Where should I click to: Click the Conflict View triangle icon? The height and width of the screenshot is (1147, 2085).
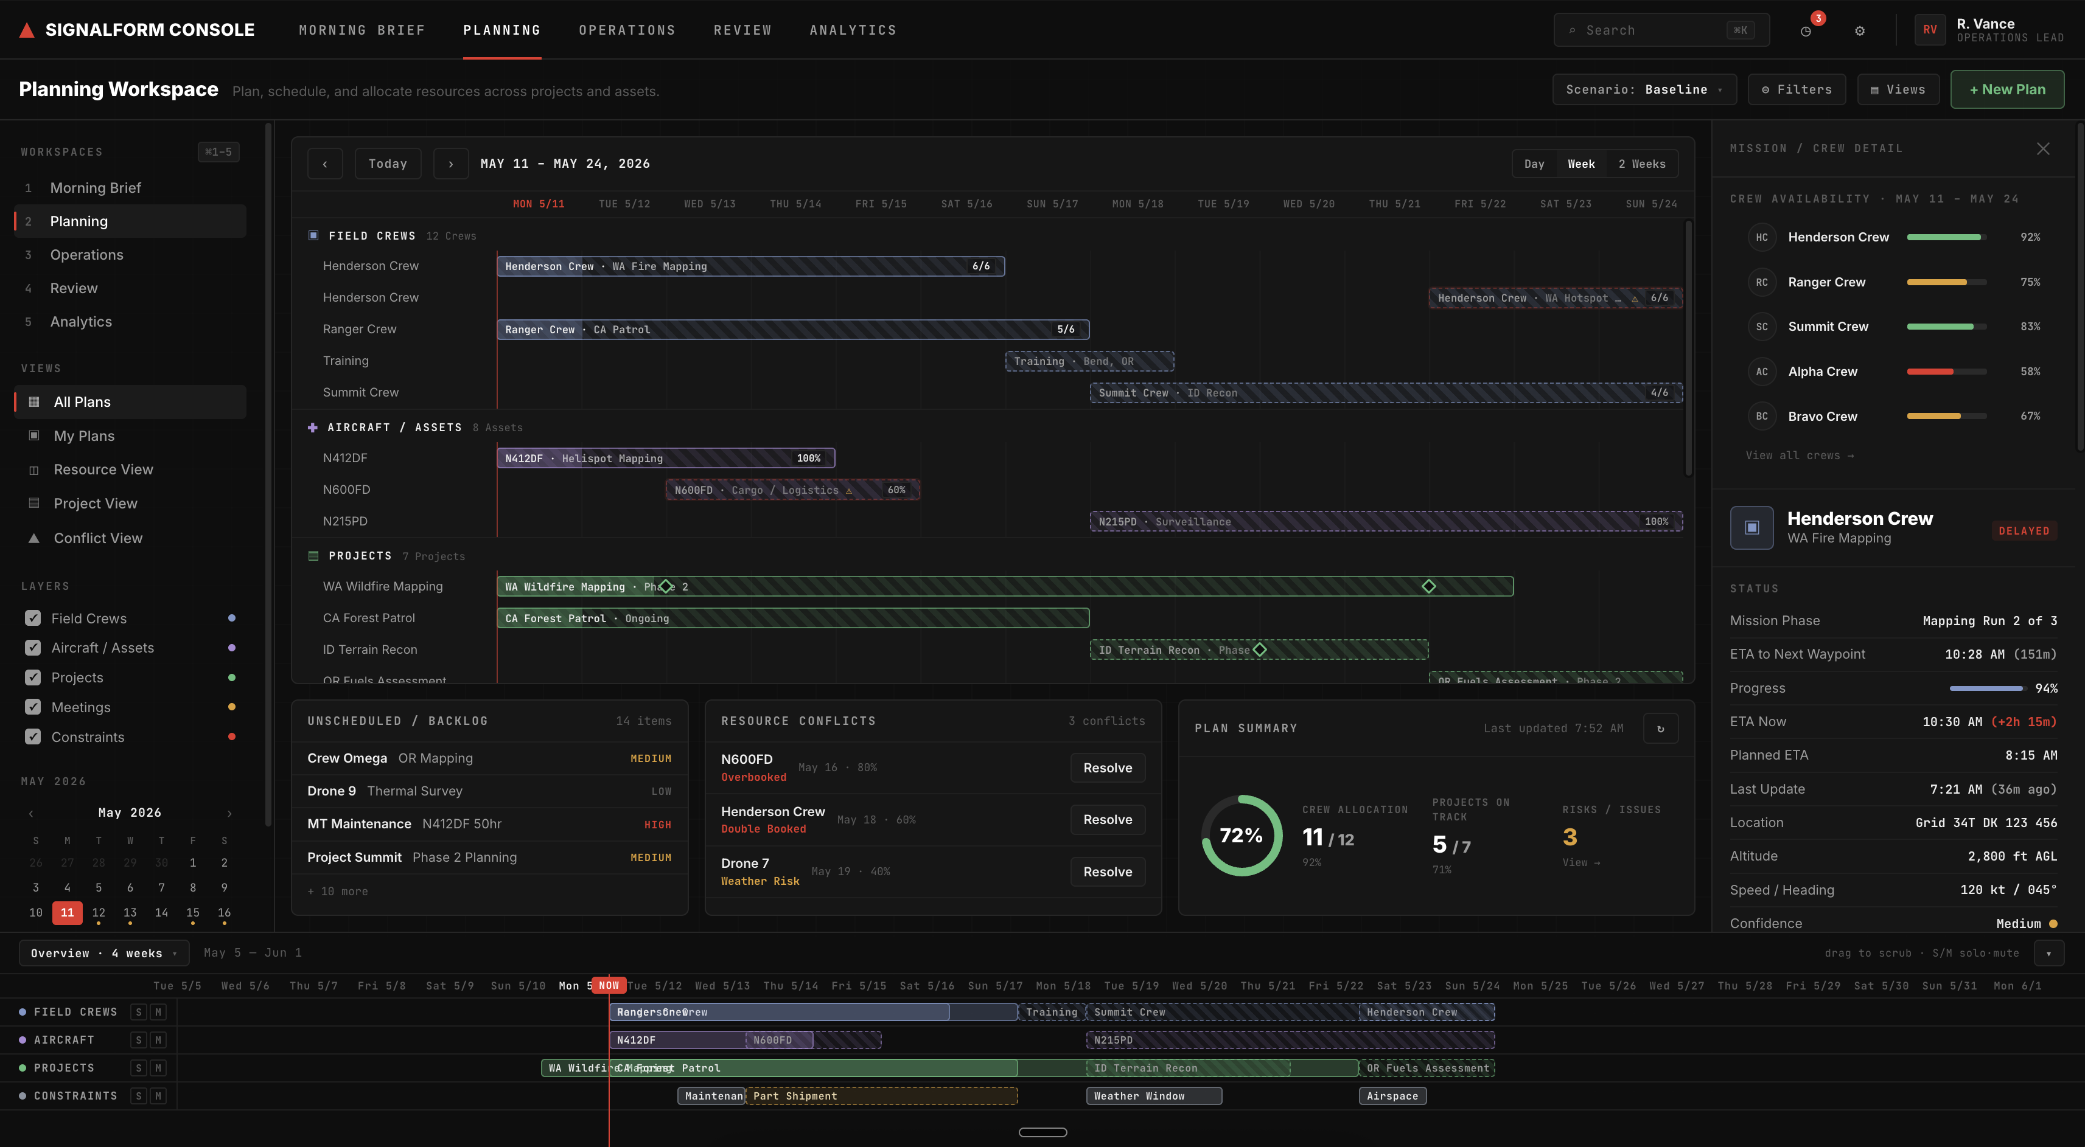[x=34, y=538]
